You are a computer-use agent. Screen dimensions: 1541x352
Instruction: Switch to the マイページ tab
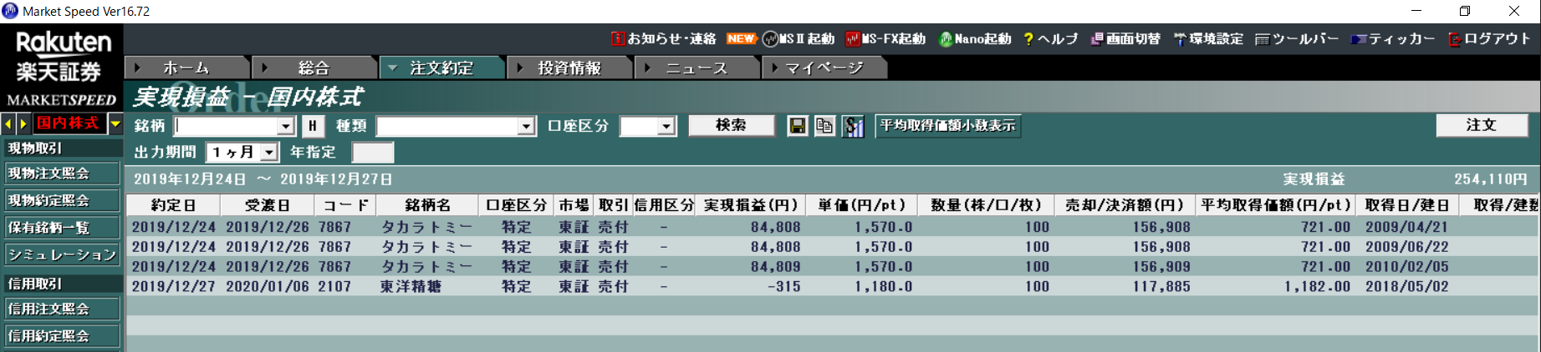[x=824, y=68]
